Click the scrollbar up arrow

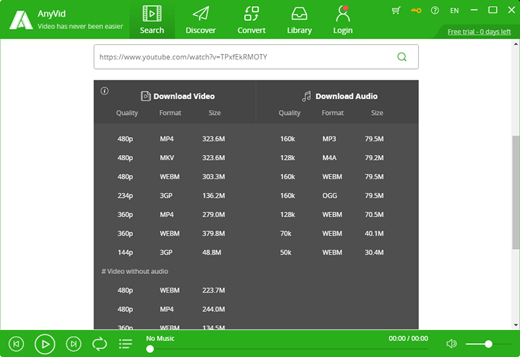tap(516, 44)
